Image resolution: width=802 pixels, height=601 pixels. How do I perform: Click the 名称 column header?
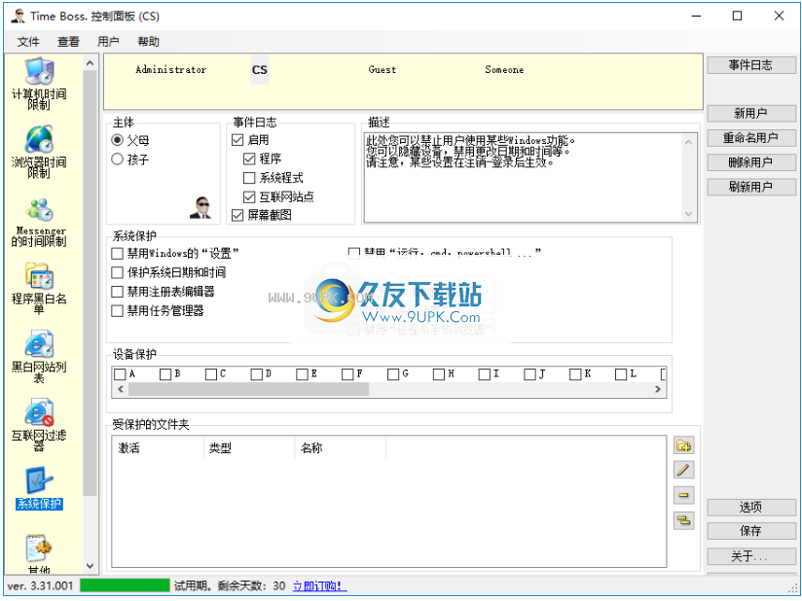coord(340,448)
